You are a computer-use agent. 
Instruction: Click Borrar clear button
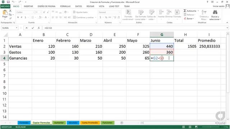tap(189, 19)
